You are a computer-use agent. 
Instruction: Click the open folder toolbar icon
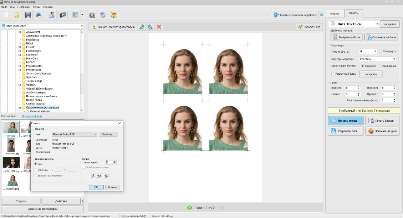(x=16, y=15)
